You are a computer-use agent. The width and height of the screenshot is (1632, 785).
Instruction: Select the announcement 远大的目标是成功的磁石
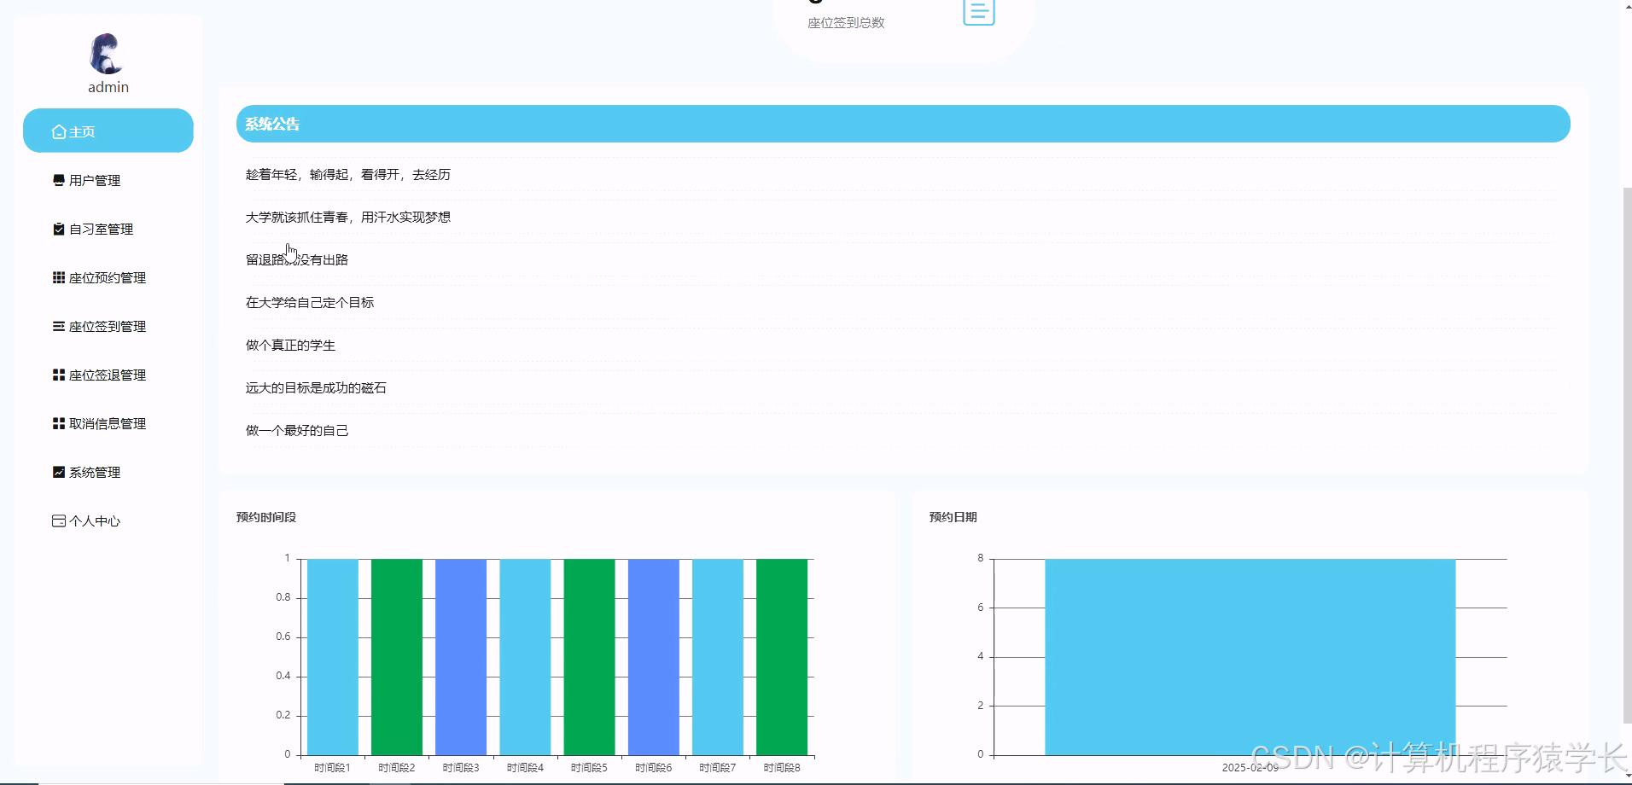coord(316,387)
